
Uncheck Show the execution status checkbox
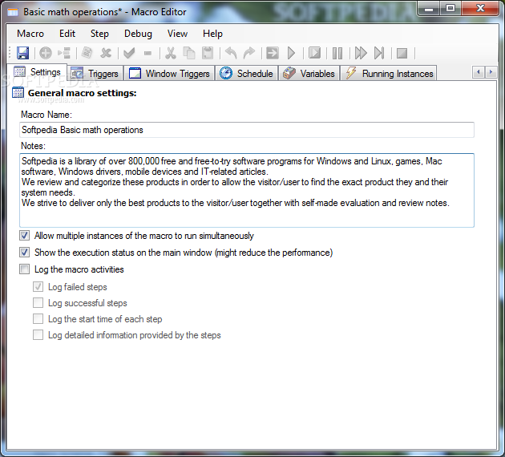coord(25,253)
